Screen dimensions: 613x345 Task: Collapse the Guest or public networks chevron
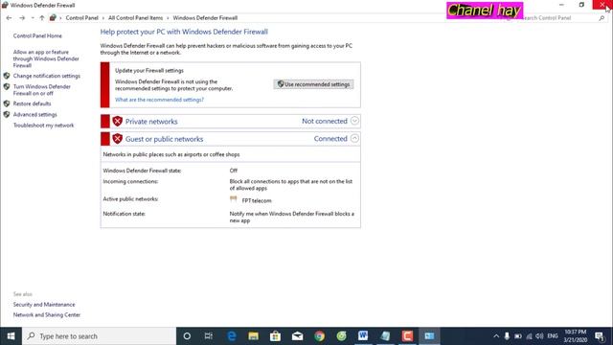(x=354, y=138)
